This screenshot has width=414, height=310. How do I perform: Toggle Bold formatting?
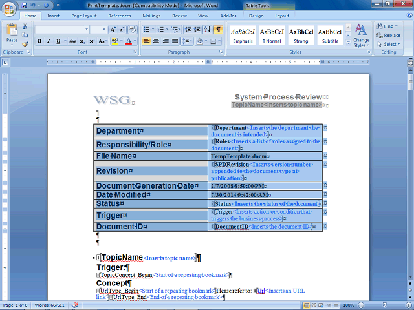coord(39,41)
